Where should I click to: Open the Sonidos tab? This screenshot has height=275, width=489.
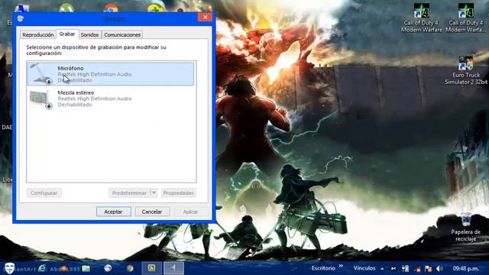click(x=89, y=34)
